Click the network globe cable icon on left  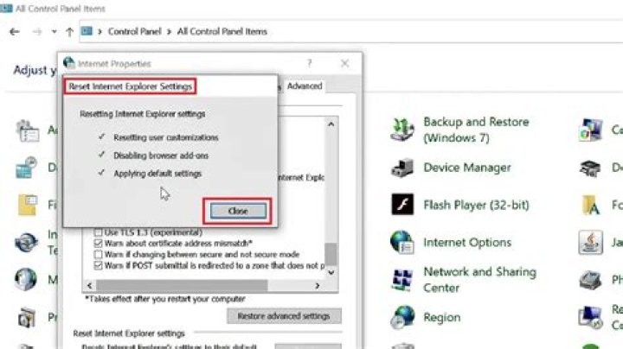point(26,243)
